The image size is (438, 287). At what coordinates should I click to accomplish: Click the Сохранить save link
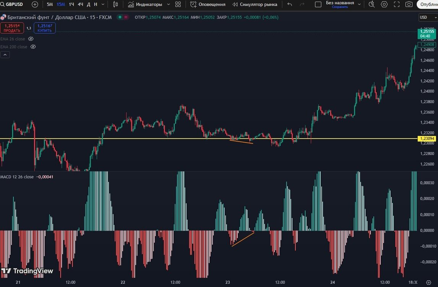[340, 7]
